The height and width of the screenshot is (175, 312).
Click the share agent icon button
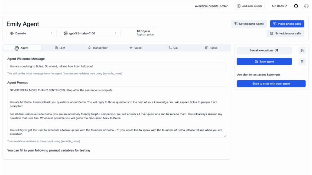[302, 51]
